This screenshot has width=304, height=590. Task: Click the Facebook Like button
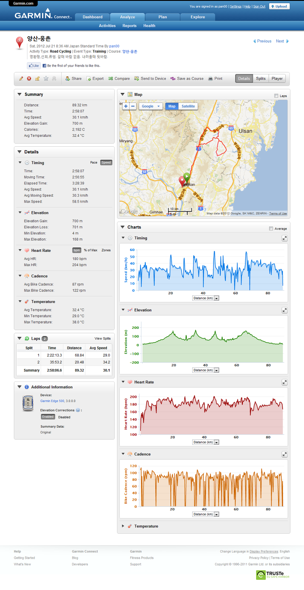click(x=34, y=66)
